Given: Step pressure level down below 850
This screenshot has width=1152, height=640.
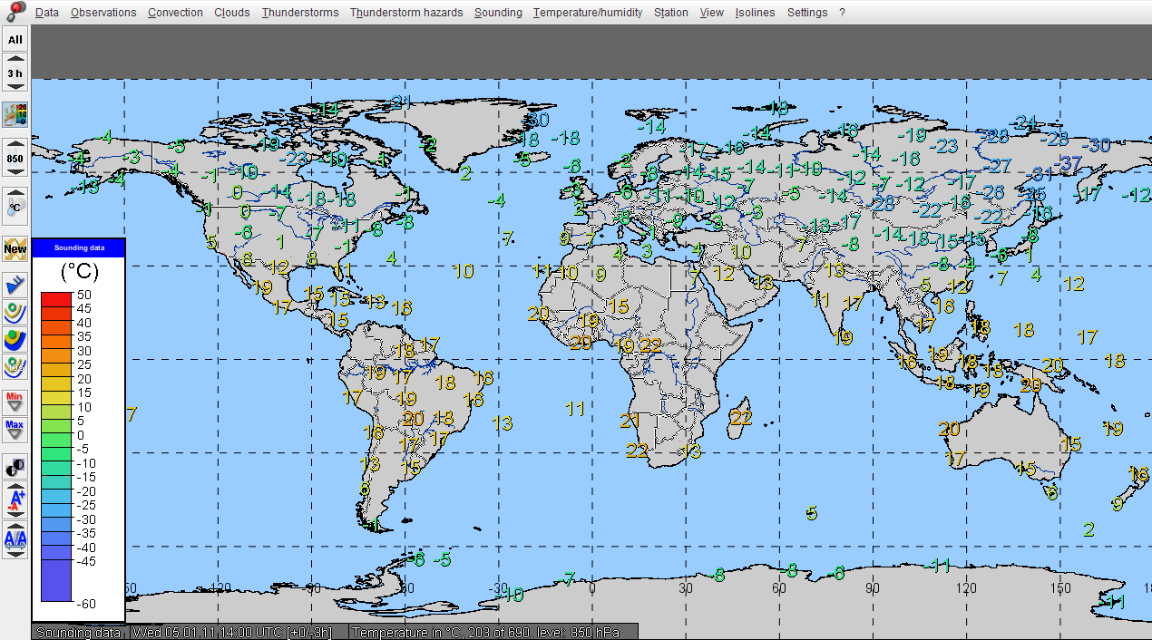Looking at the screenshot, I should click(x=15, y=171).
